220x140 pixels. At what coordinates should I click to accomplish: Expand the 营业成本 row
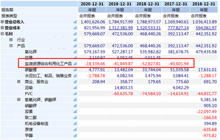[x=2, y=28]
